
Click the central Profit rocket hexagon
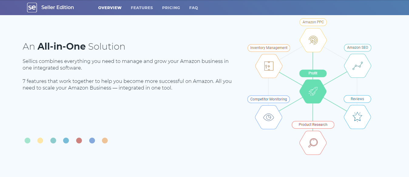pos(313,91)
